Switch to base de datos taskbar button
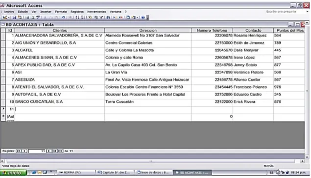Image resolution: width=311 pixels, height=178 pixels. [153, 173]
